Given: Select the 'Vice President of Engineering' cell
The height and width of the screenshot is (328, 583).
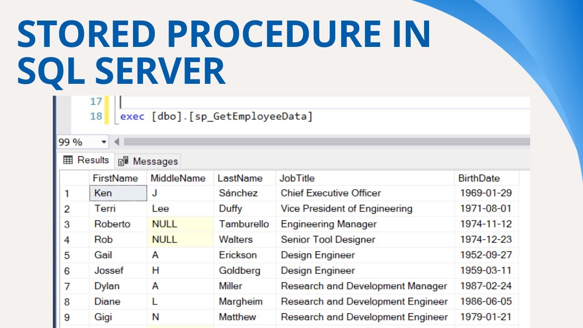Looking at the screenshot, I should point(365,209).
